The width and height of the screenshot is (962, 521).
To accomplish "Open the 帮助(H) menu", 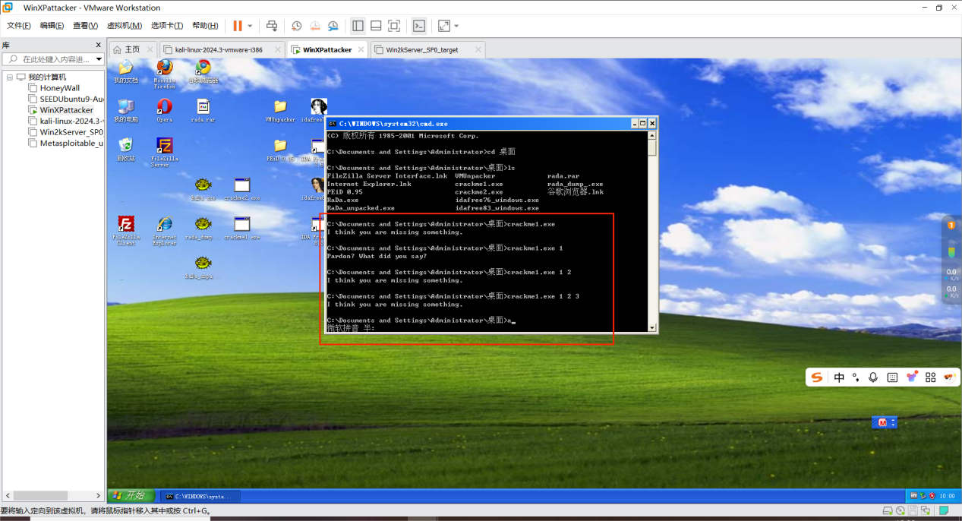I will 205,26.
